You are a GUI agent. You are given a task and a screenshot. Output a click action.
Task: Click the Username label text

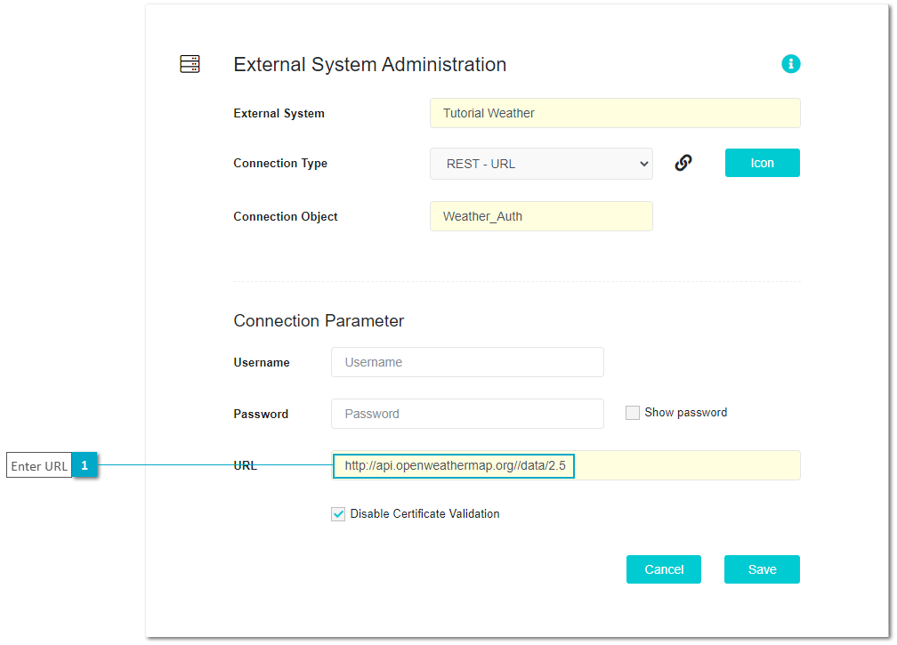(x=262, y=362)
